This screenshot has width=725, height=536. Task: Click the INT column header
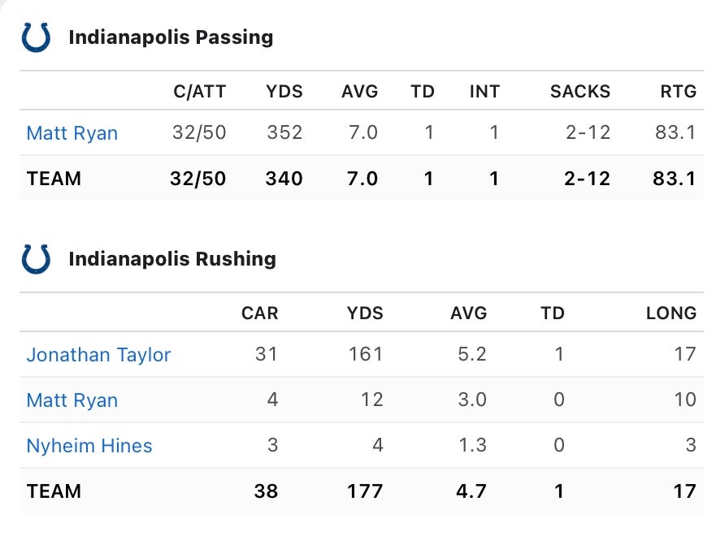pos(484,92)
